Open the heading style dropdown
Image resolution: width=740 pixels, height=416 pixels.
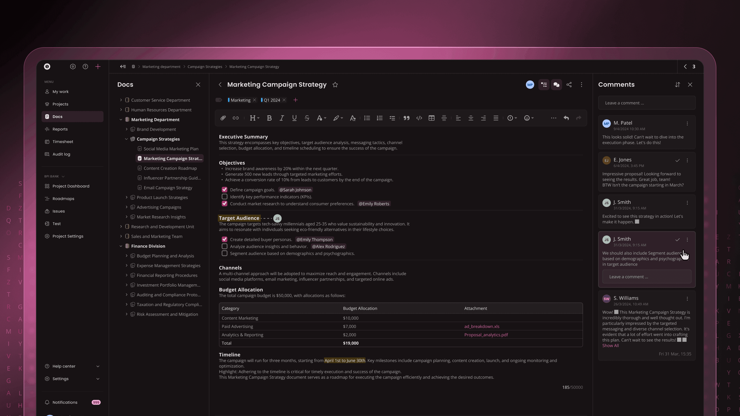coord(254,118)
